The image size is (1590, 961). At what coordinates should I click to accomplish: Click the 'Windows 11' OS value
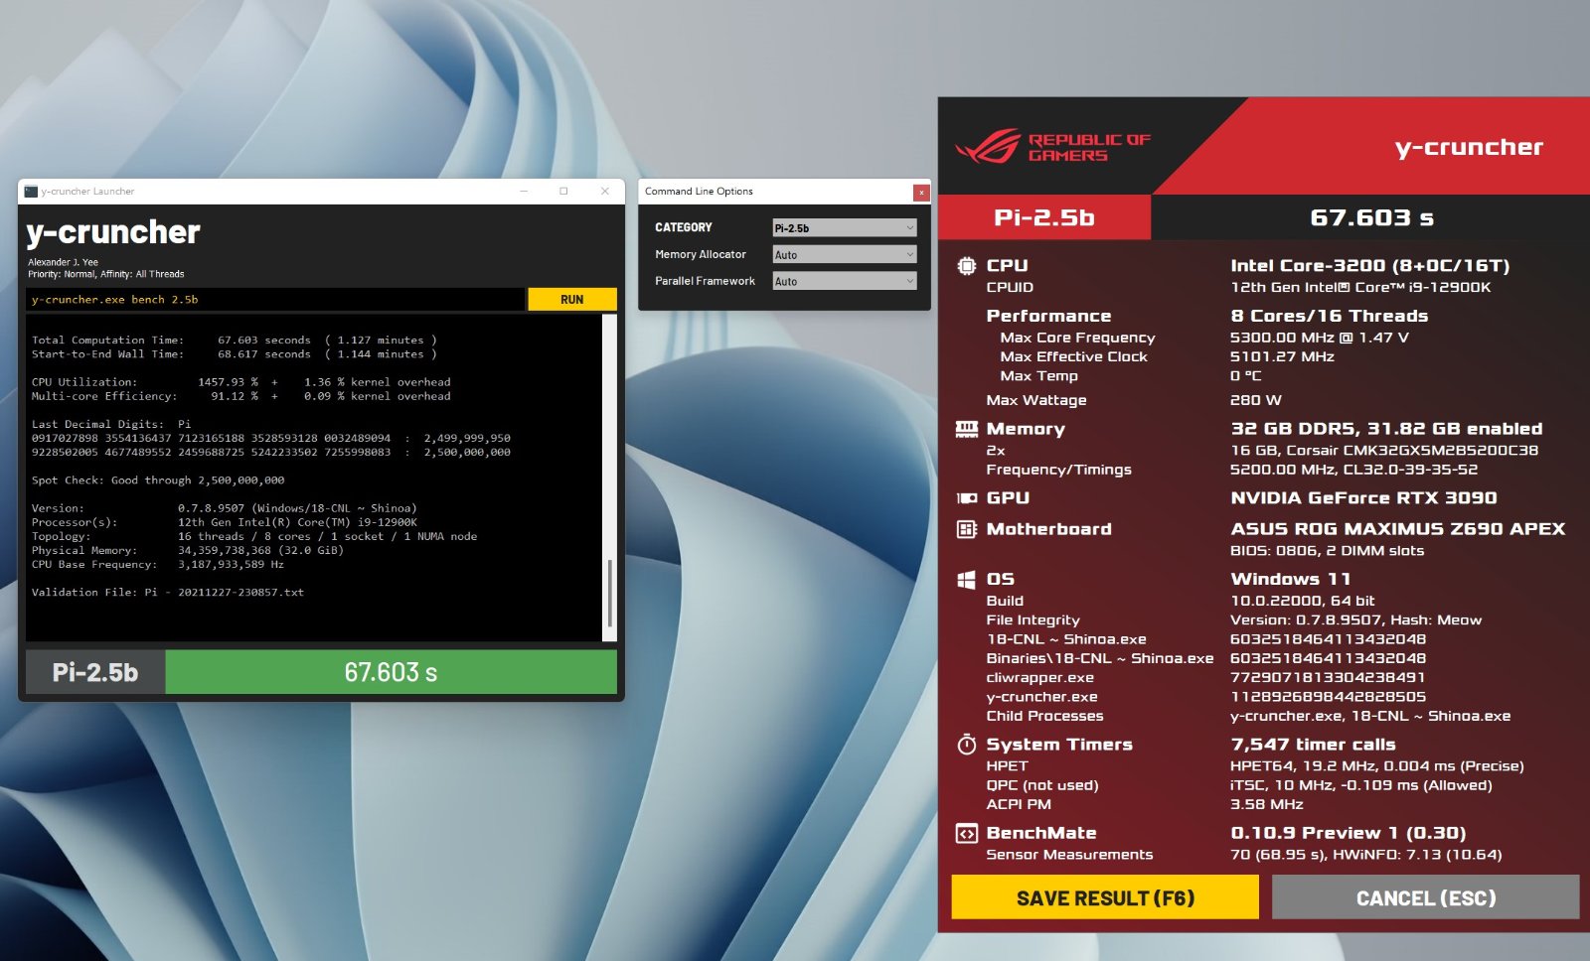pyautogui.click(x=1290, y=580)
